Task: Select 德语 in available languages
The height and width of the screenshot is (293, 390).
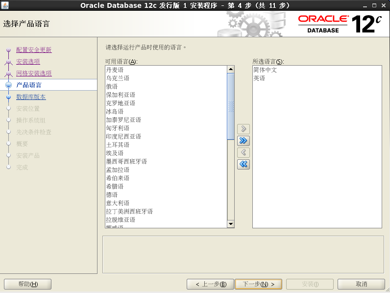Action: click(x=166, y=195)
